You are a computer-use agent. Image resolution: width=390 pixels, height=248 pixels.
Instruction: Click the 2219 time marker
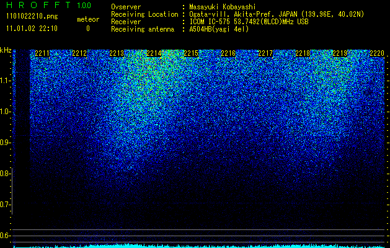(x=340, y=53)
